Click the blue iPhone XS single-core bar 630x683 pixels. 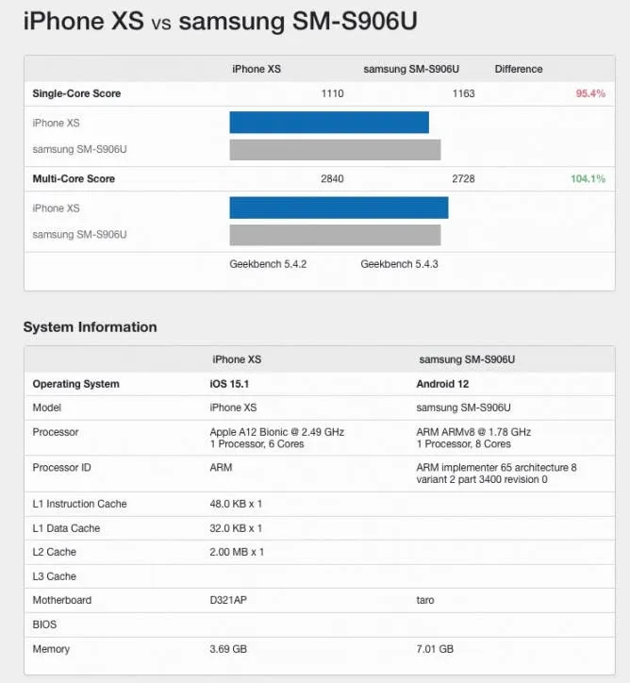328,123
